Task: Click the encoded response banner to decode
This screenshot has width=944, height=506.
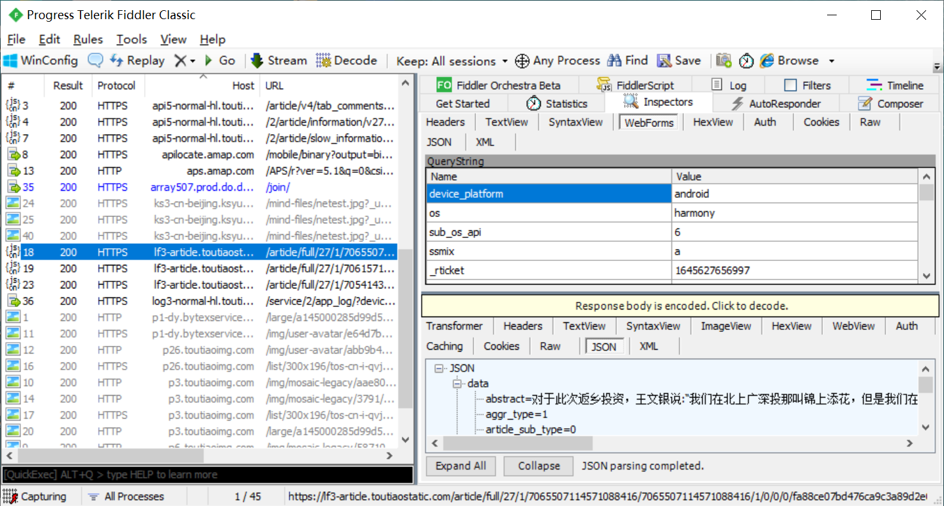Action: 679,306
